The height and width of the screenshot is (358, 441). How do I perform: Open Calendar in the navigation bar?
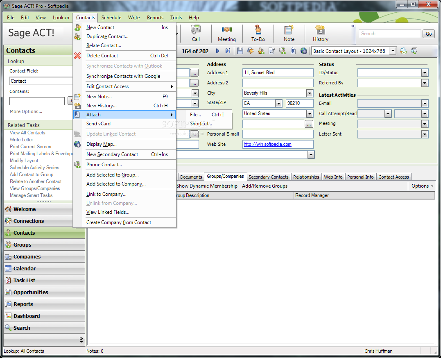click(x=45, y=268)
